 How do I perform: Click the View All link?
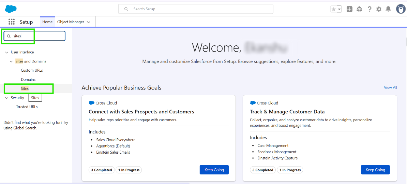pyautogui.click(x=390, y=87)
